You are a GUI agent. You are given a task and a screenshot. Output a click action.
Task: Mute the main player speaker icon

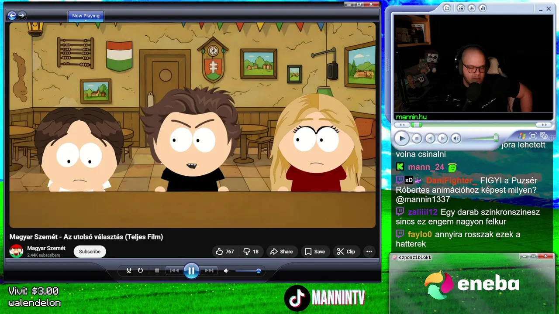coord(226,271)
